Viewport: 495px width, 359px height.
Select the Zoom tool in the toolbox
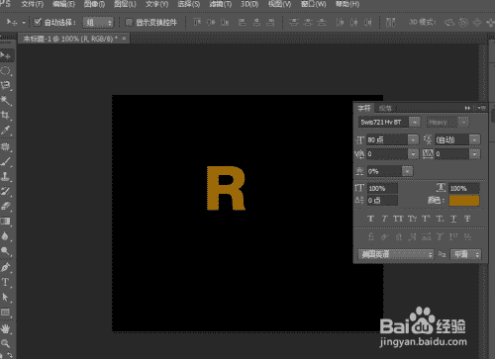[x=6, y=343]
